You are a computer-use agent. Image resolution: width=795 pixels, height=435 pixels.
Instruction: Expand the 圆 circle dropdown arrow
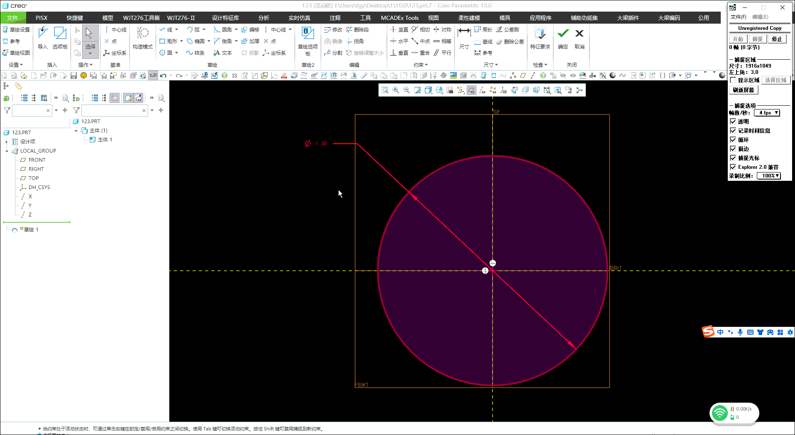click(x=177, y=53)
